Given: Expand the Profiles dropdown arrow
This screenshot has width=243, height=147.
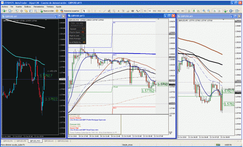Looking at the screenshot, I should [x=12, y=11].
